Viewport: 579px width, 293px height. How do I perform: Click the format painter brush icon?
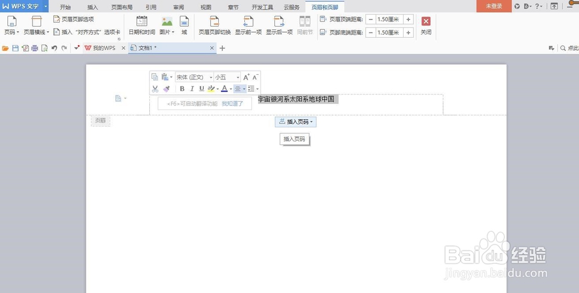[x=167, y=89]
